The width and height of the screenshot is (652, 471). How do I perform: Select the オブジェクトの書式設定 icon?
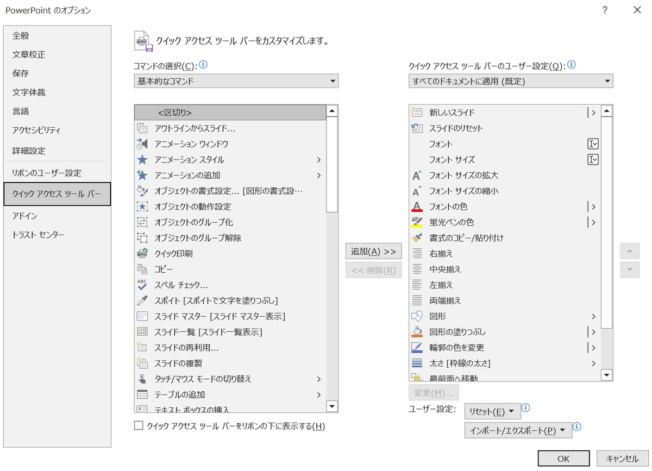click(x=142, y=191)
